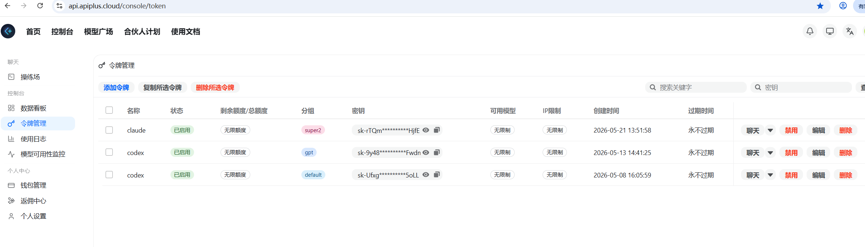Click creation time 2026-05-21 13:51:58
This screenshot has height=247, width=865.
point(622,130)
